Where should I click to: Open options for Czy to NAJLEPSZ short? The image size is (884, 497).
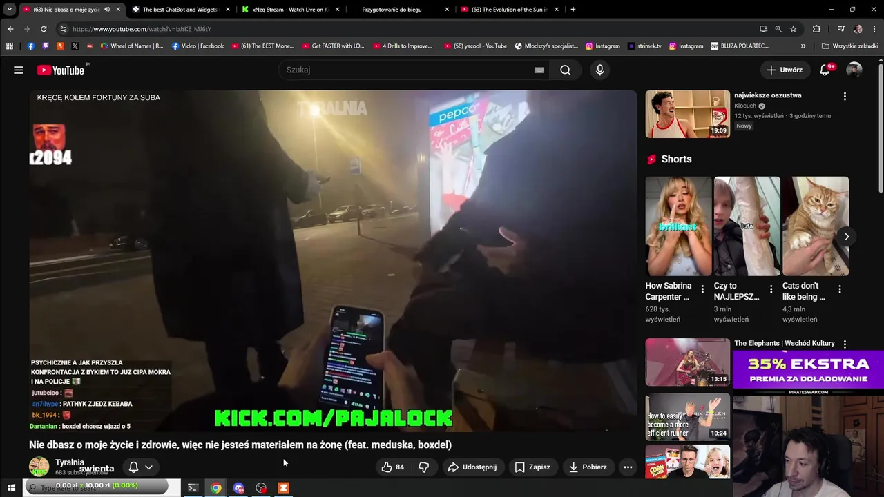771,289
